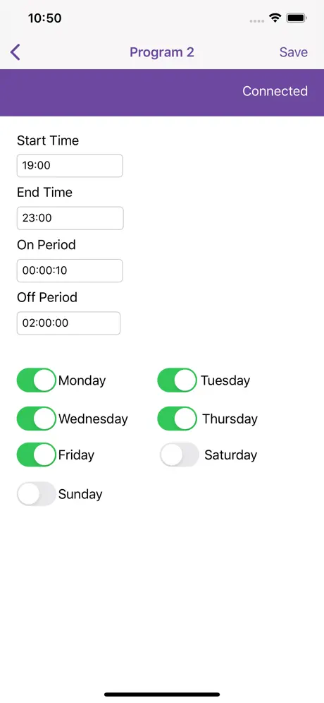Tap the cellular signal dots icon
The width and height of the screenshot is (324, 703).
pyautogui.click(x=257, y=20)
